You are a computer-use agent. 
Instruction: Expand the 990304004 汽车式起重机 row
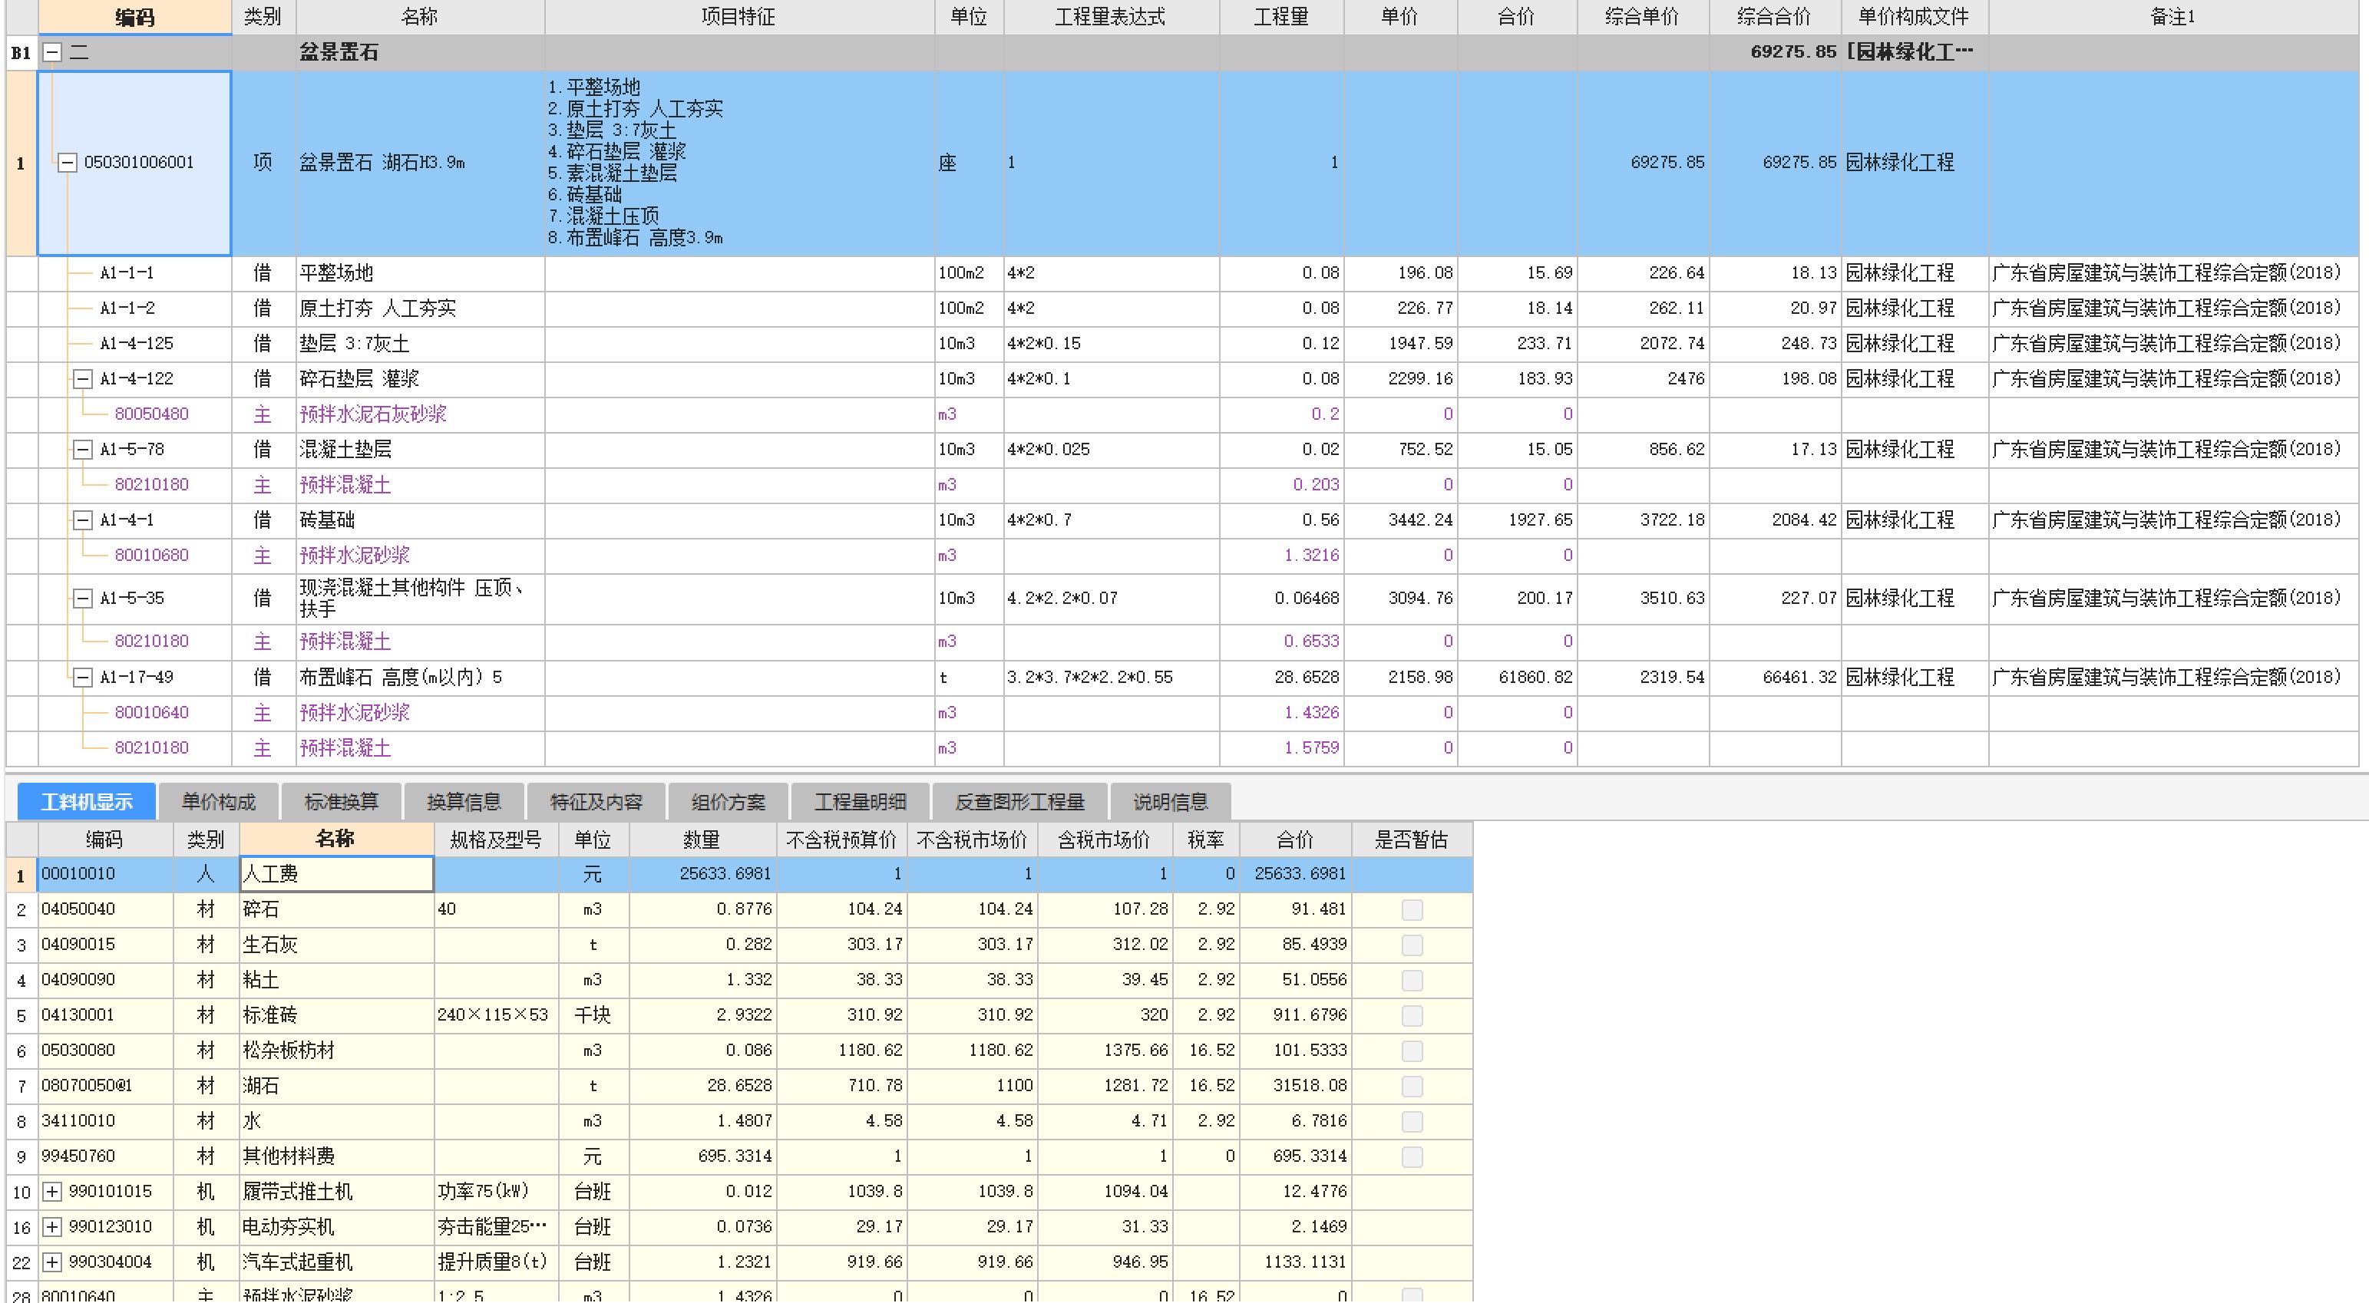pyautogui.click(x=52, y=1262)
